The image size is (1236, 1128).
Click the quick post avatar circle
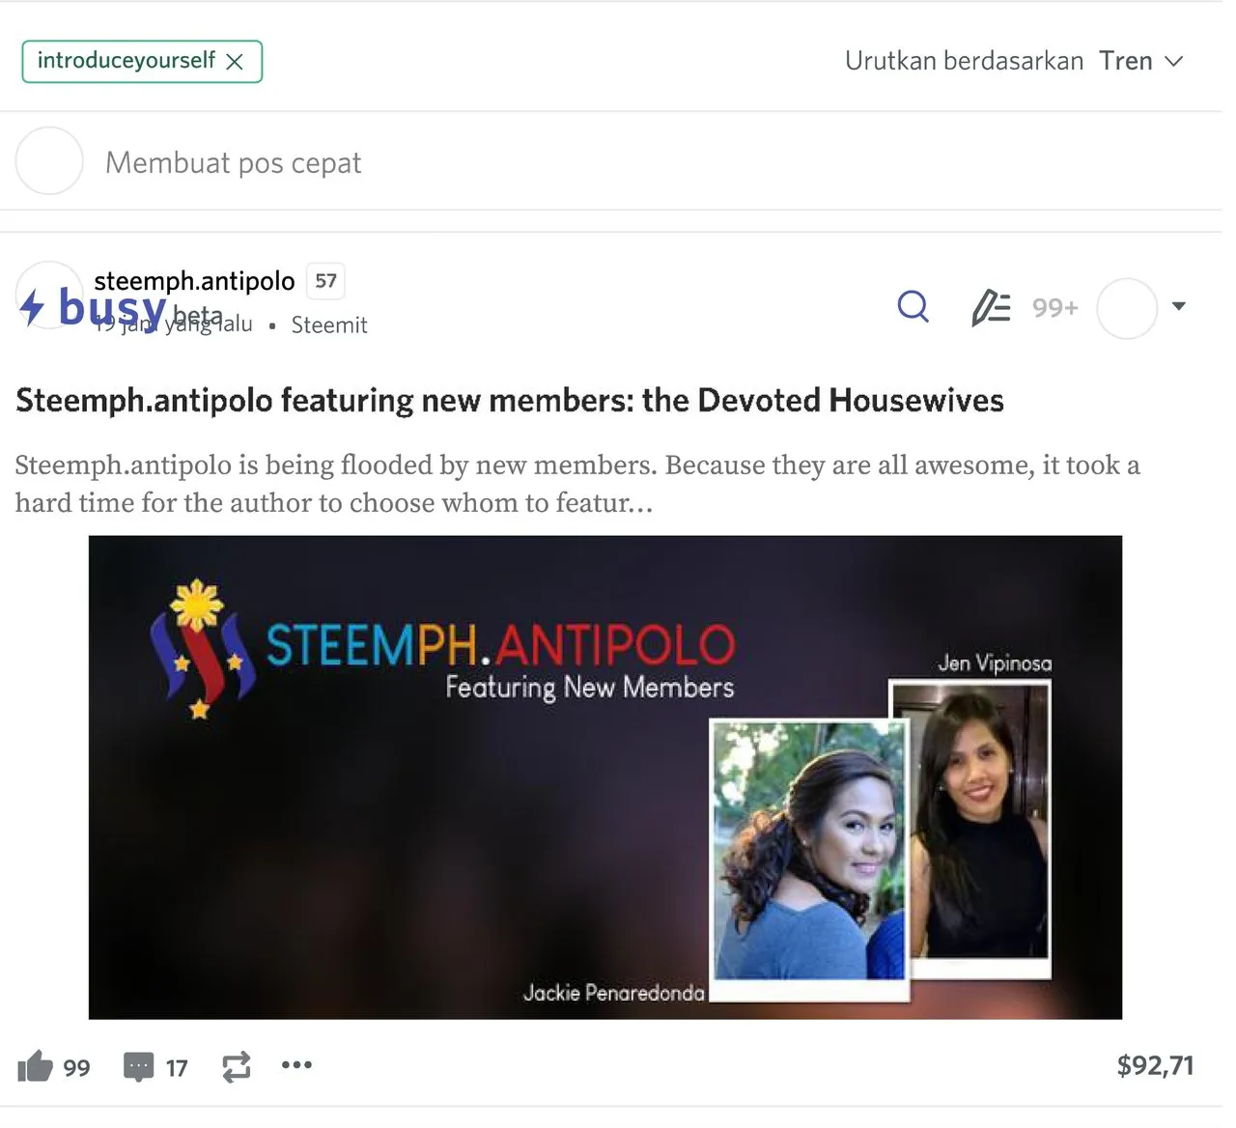[x=49, y=160]
